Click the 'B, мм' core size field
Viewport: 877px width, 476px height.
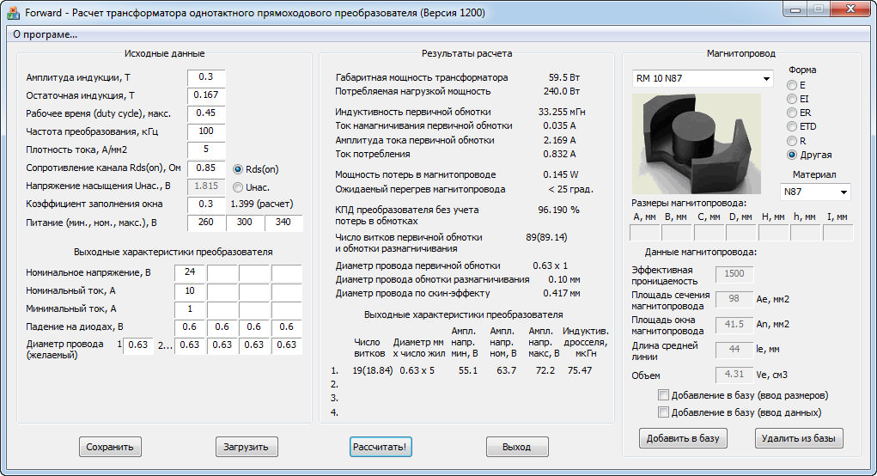pyautogui.click(x=677, y=233)
